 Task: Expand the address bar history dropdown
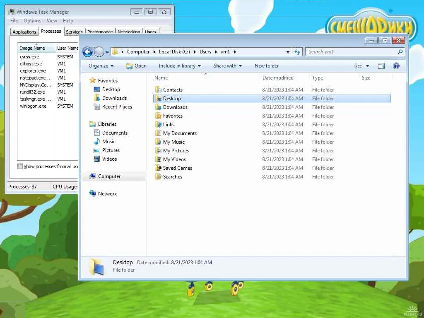[288, 52]
